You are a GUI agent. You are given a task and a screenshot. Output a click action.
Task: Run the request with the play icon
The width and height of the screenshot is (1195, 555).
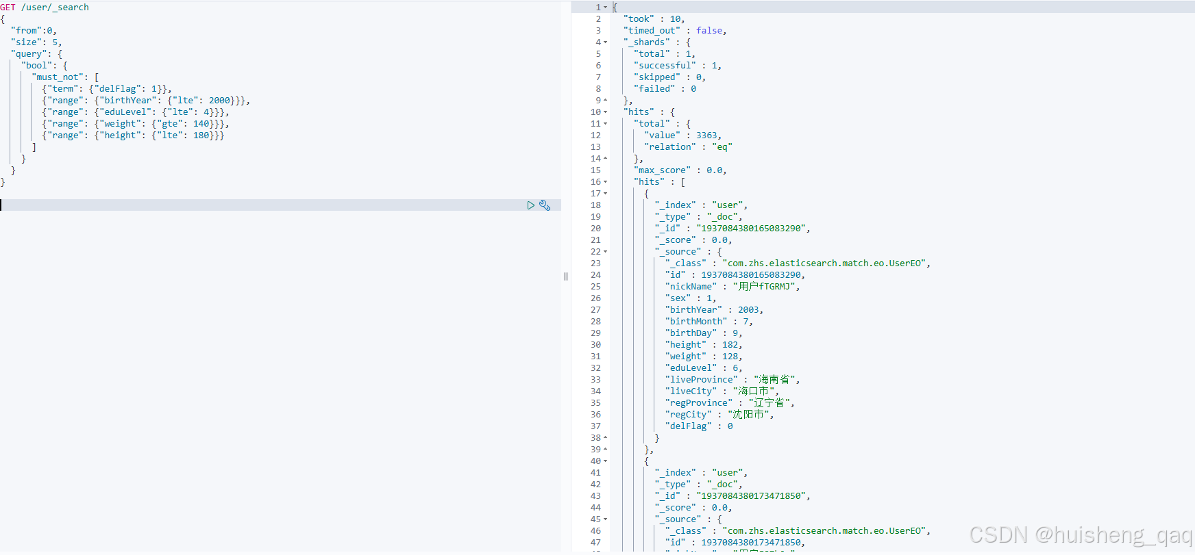[530, 205]
